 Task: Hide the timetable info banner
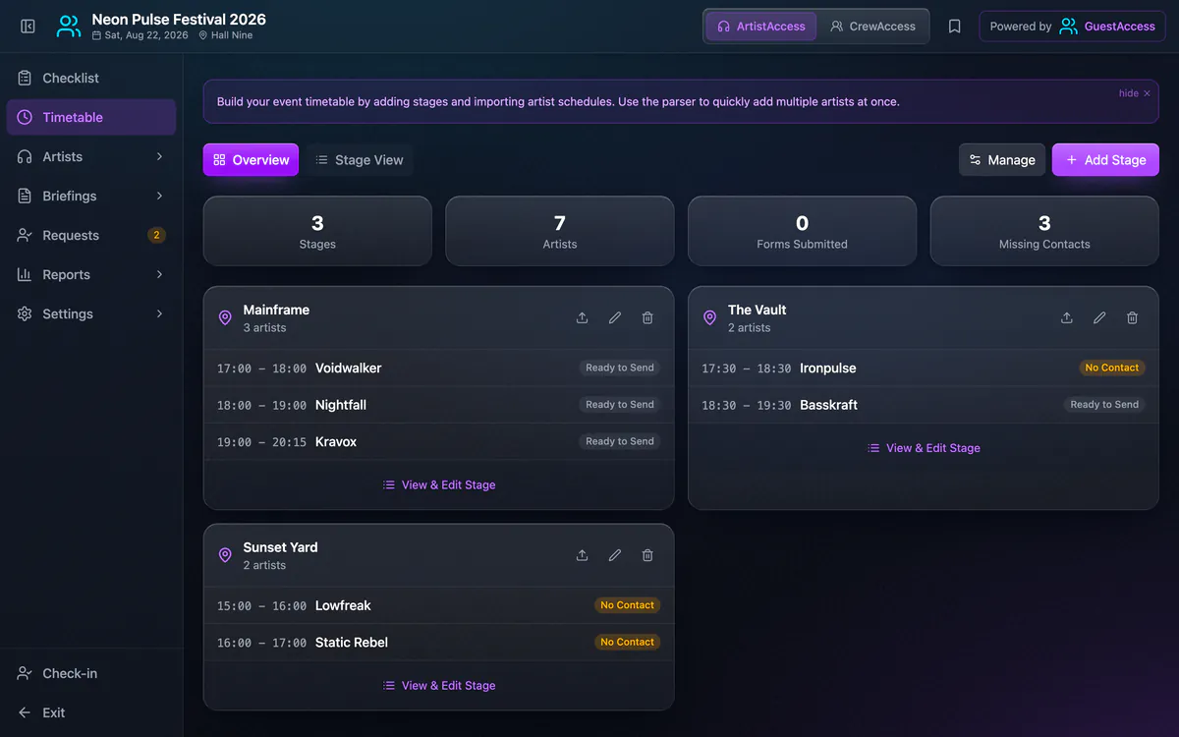pyautogui.click(x=1134, y=93)
